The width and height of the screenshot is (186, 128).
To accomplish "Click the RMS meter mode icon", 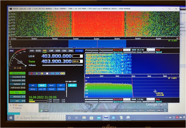I will coord(12,51).
